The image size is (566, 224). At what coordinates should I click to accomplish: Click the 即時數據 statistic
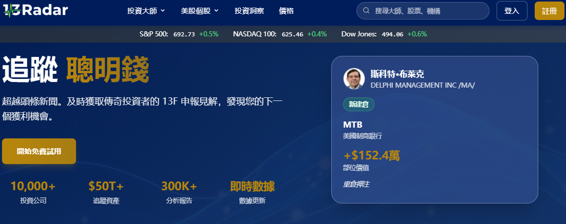click(x=252, y=193)
